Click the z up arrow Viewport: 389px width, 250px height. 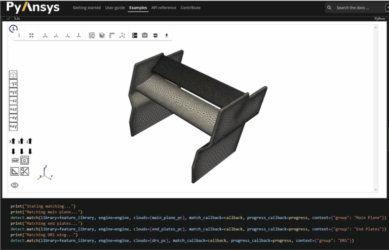(29, 141)
